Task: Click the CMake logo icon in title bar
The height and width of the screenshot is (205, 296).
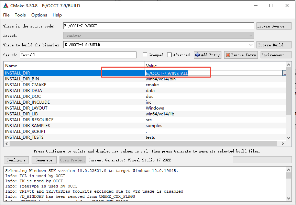Action: (x=6, y=5)
